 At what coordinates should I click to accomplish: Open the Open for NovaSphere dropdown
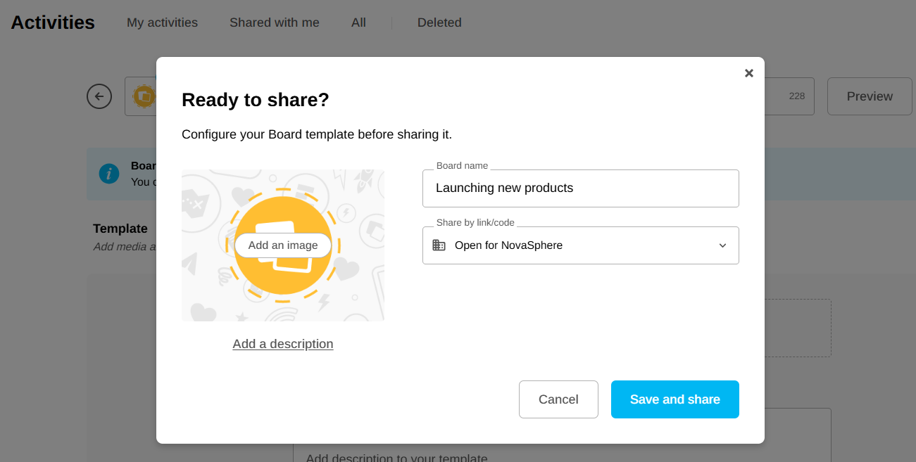580,245
